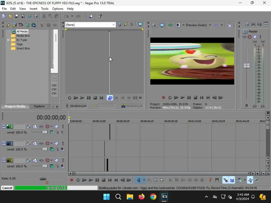This screenshot has width=271, height=203.
Task: Open the overlays grid dropdown arrow
Action: pos(222,25)
